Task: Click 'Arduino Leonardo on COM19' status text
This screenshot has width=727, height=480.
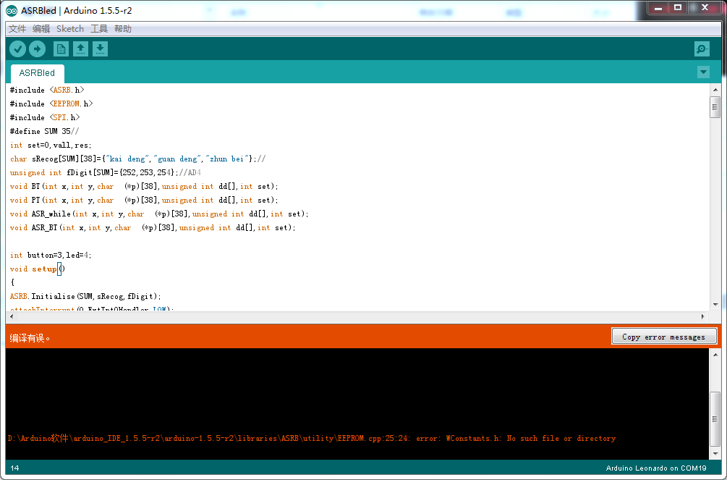Action: (x=656, y=468)
